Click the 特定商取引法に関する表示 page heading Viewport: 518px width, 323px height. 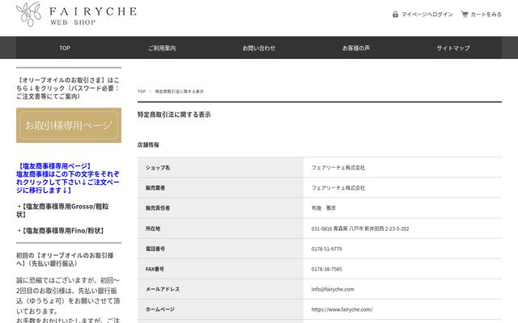(x=174, y=115)
